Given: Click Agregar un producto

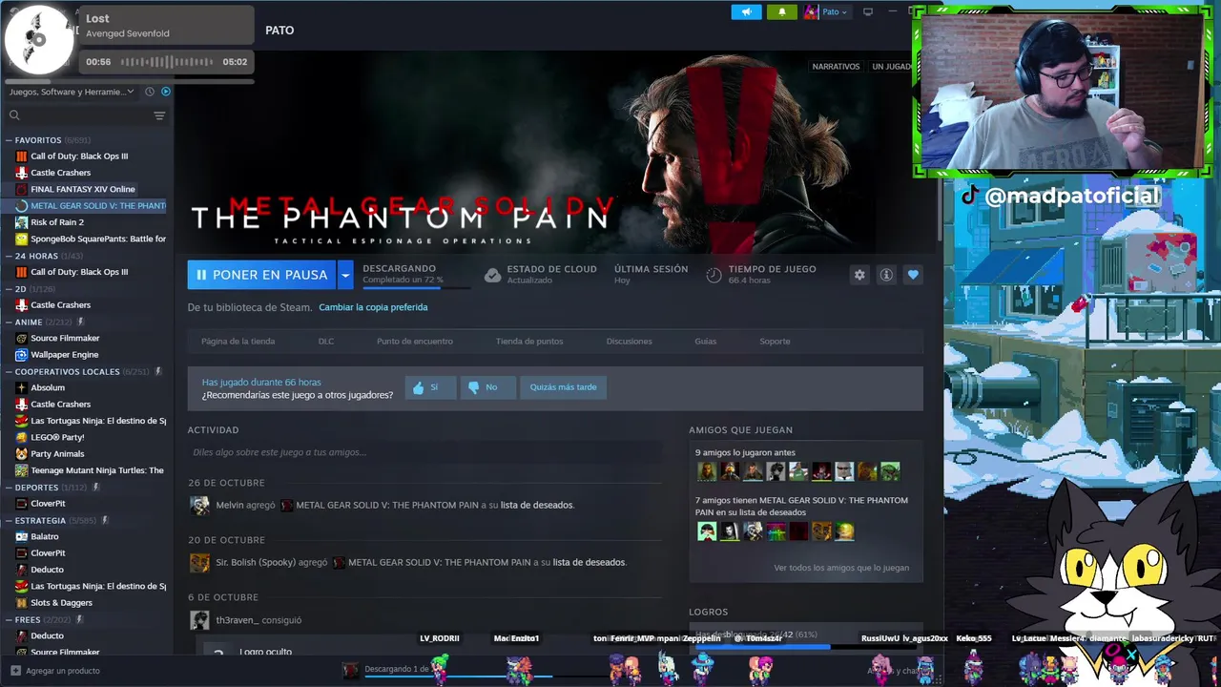Looking at the screenshot, I should click(63, 671).
